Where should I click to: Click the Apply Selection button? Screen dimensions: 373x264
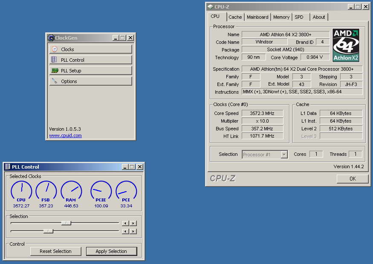(x=111, y=251)
